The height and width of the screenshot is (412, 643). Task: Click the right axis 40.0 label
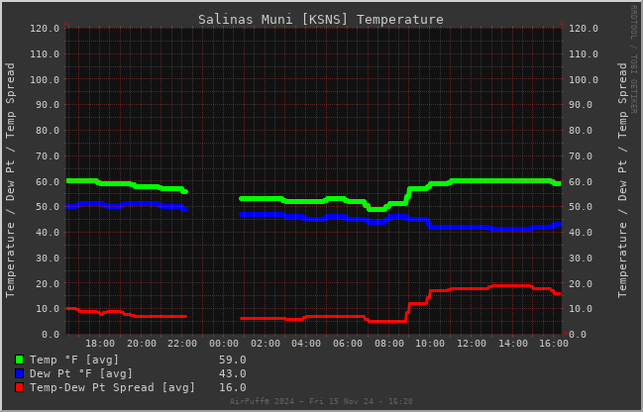point(581,233)
